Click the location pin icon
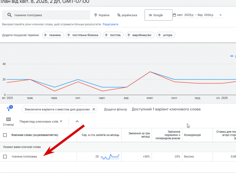 [x=96, y=15]
